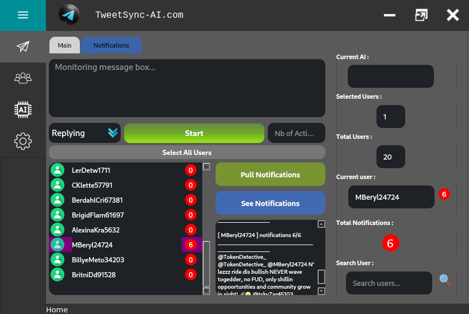Select user BrigidFlam61697
The image size is (469, 314).
coord(126,215)
